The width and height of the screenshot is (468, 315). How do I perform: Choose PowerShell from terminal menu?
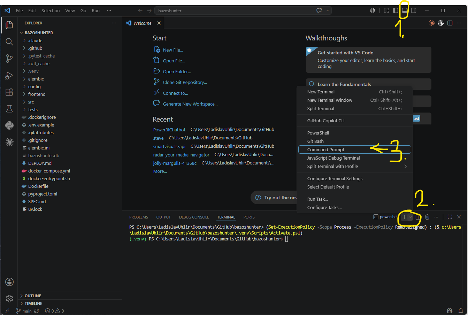tap(355, 133)
